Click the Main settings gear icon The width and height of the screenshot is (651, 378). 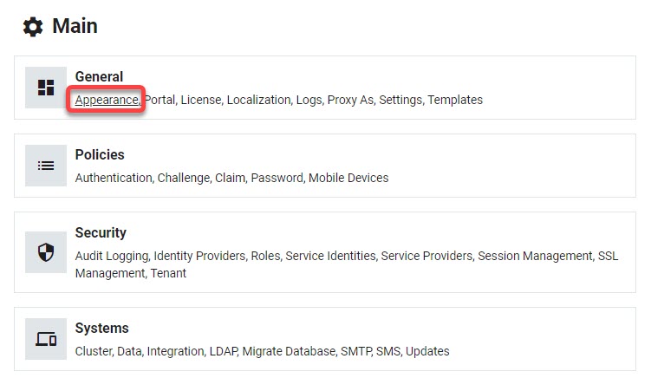[x=33, y=27]
